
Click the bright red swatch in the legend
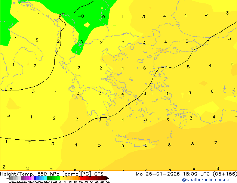coord(81,178)
